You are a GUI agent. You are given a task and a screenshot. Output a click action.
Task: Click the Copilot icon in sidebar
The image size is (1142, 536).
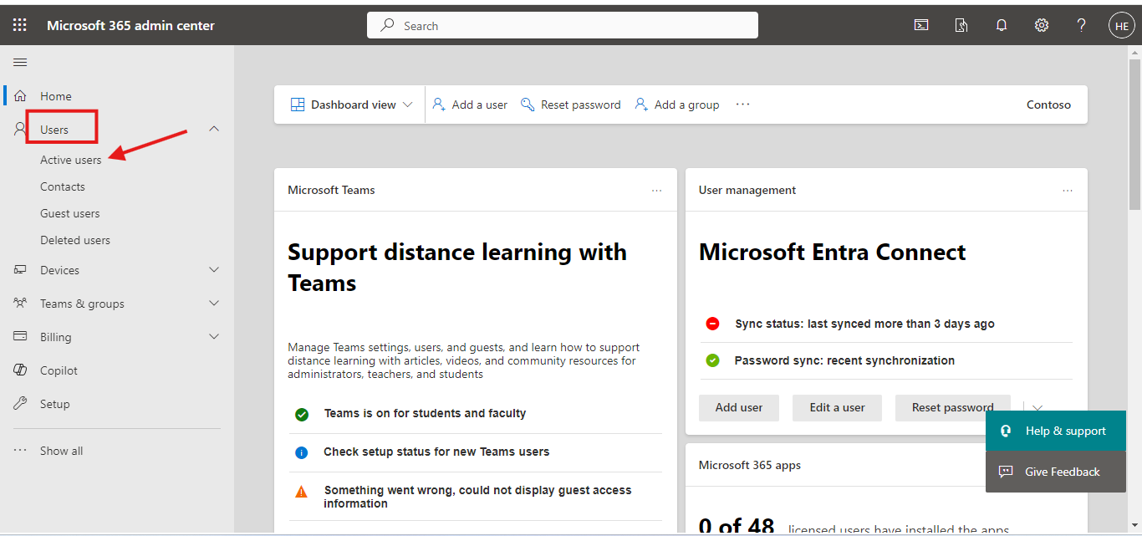click(x=21, y=370)
